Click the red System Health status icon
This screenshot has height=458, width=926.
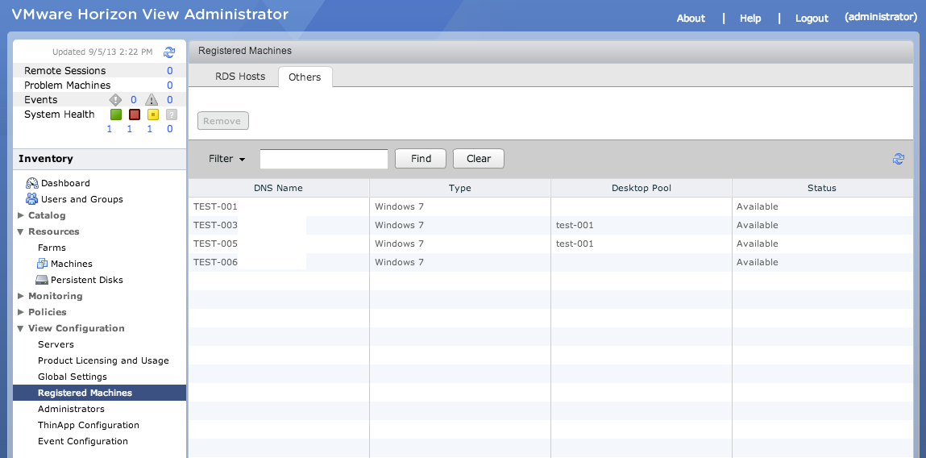pyautogui.click(x=134, y=114)
